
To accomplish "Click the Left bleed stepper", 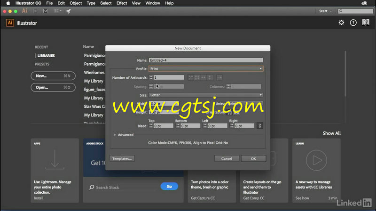I will coord(205,126).
